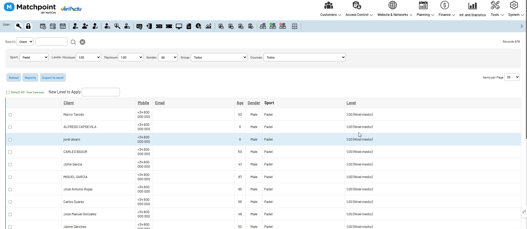Click the cash register with green check
Screen dimensions: 527x229
coord(273,26)
